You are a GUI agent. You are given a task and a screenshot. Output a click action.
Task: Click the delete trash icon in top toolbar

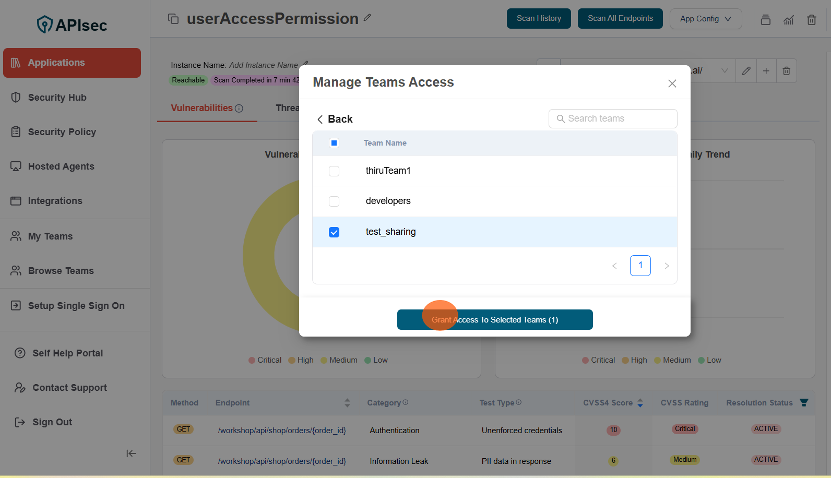click(x=811, y=20)
